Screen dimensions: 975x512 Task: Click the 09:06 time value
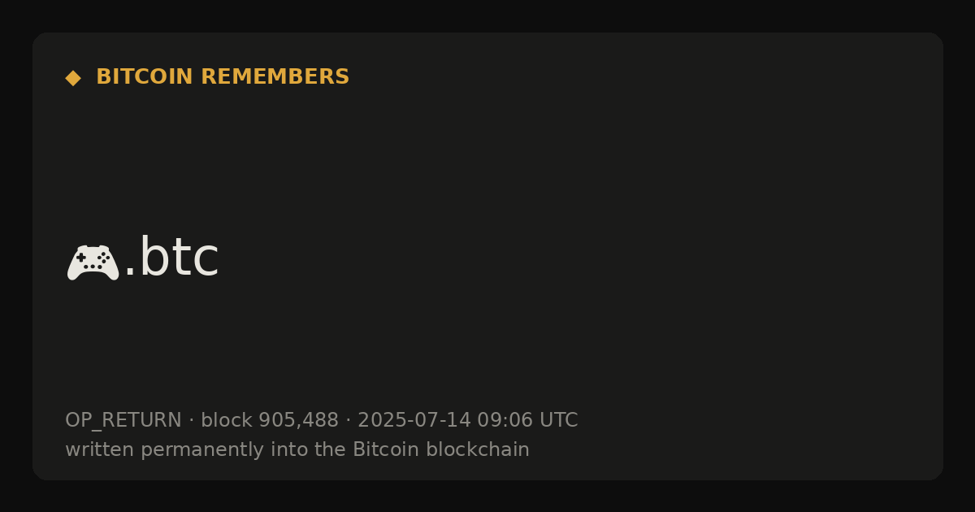coord(505,421)
